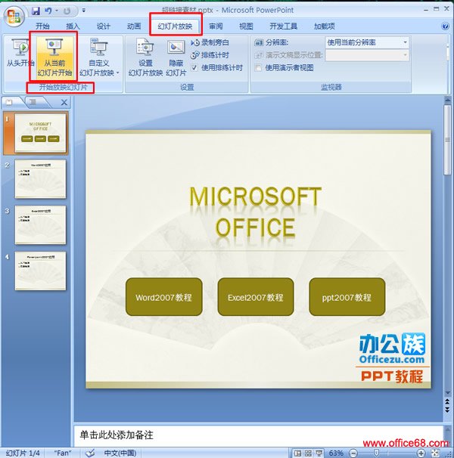Click the slide editor vertical scrollbar thumb

(x=447, y=141)
